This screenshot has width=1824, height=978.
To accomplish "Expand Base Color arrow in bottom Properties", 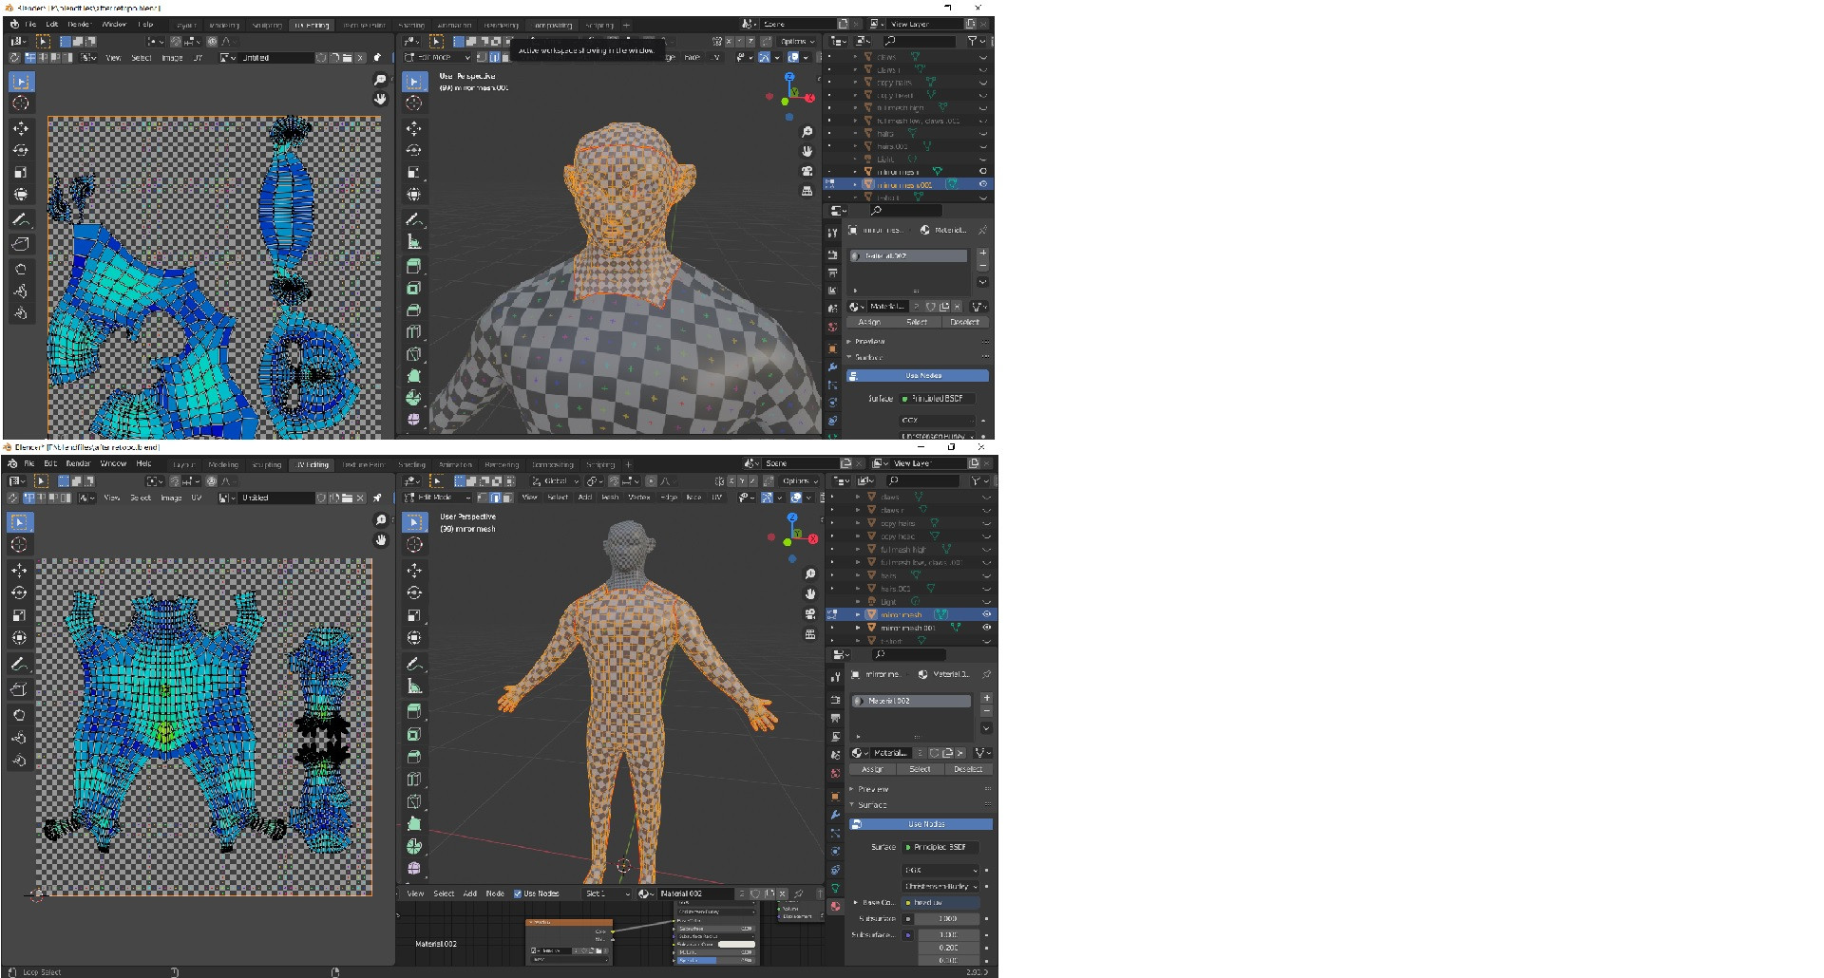I will click(x=855, y=903).
